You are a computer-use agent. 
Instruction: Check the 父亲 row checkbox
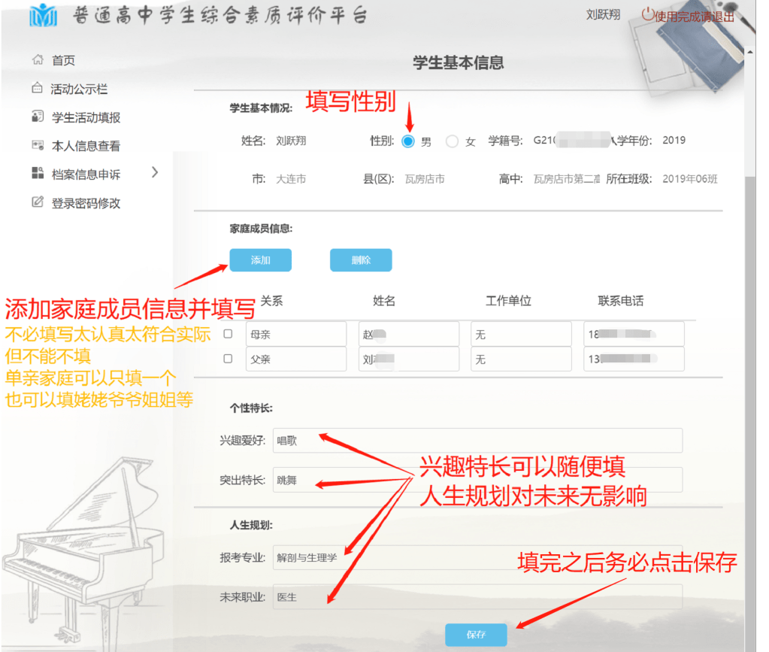(x=228, y=359)
